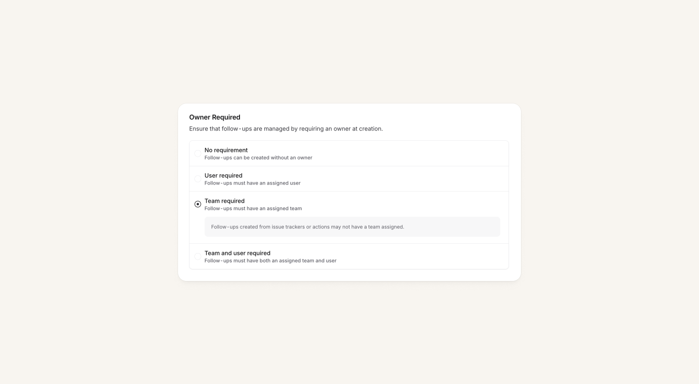
Task: Click "Follow-ups can be created without an owner" text
Action: 258,158
